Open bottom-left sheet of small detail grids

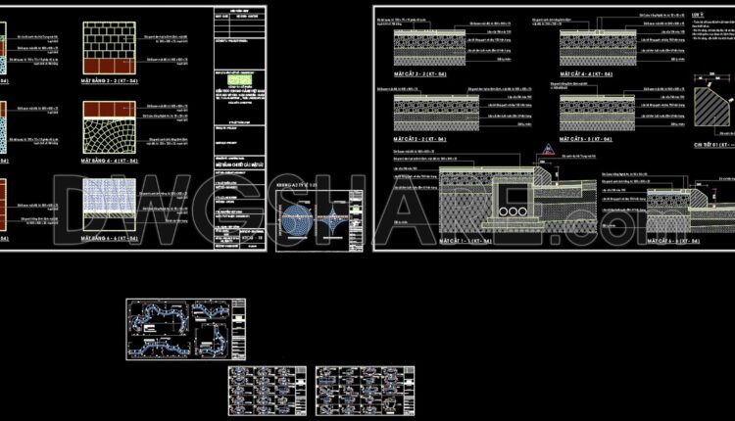268,391
